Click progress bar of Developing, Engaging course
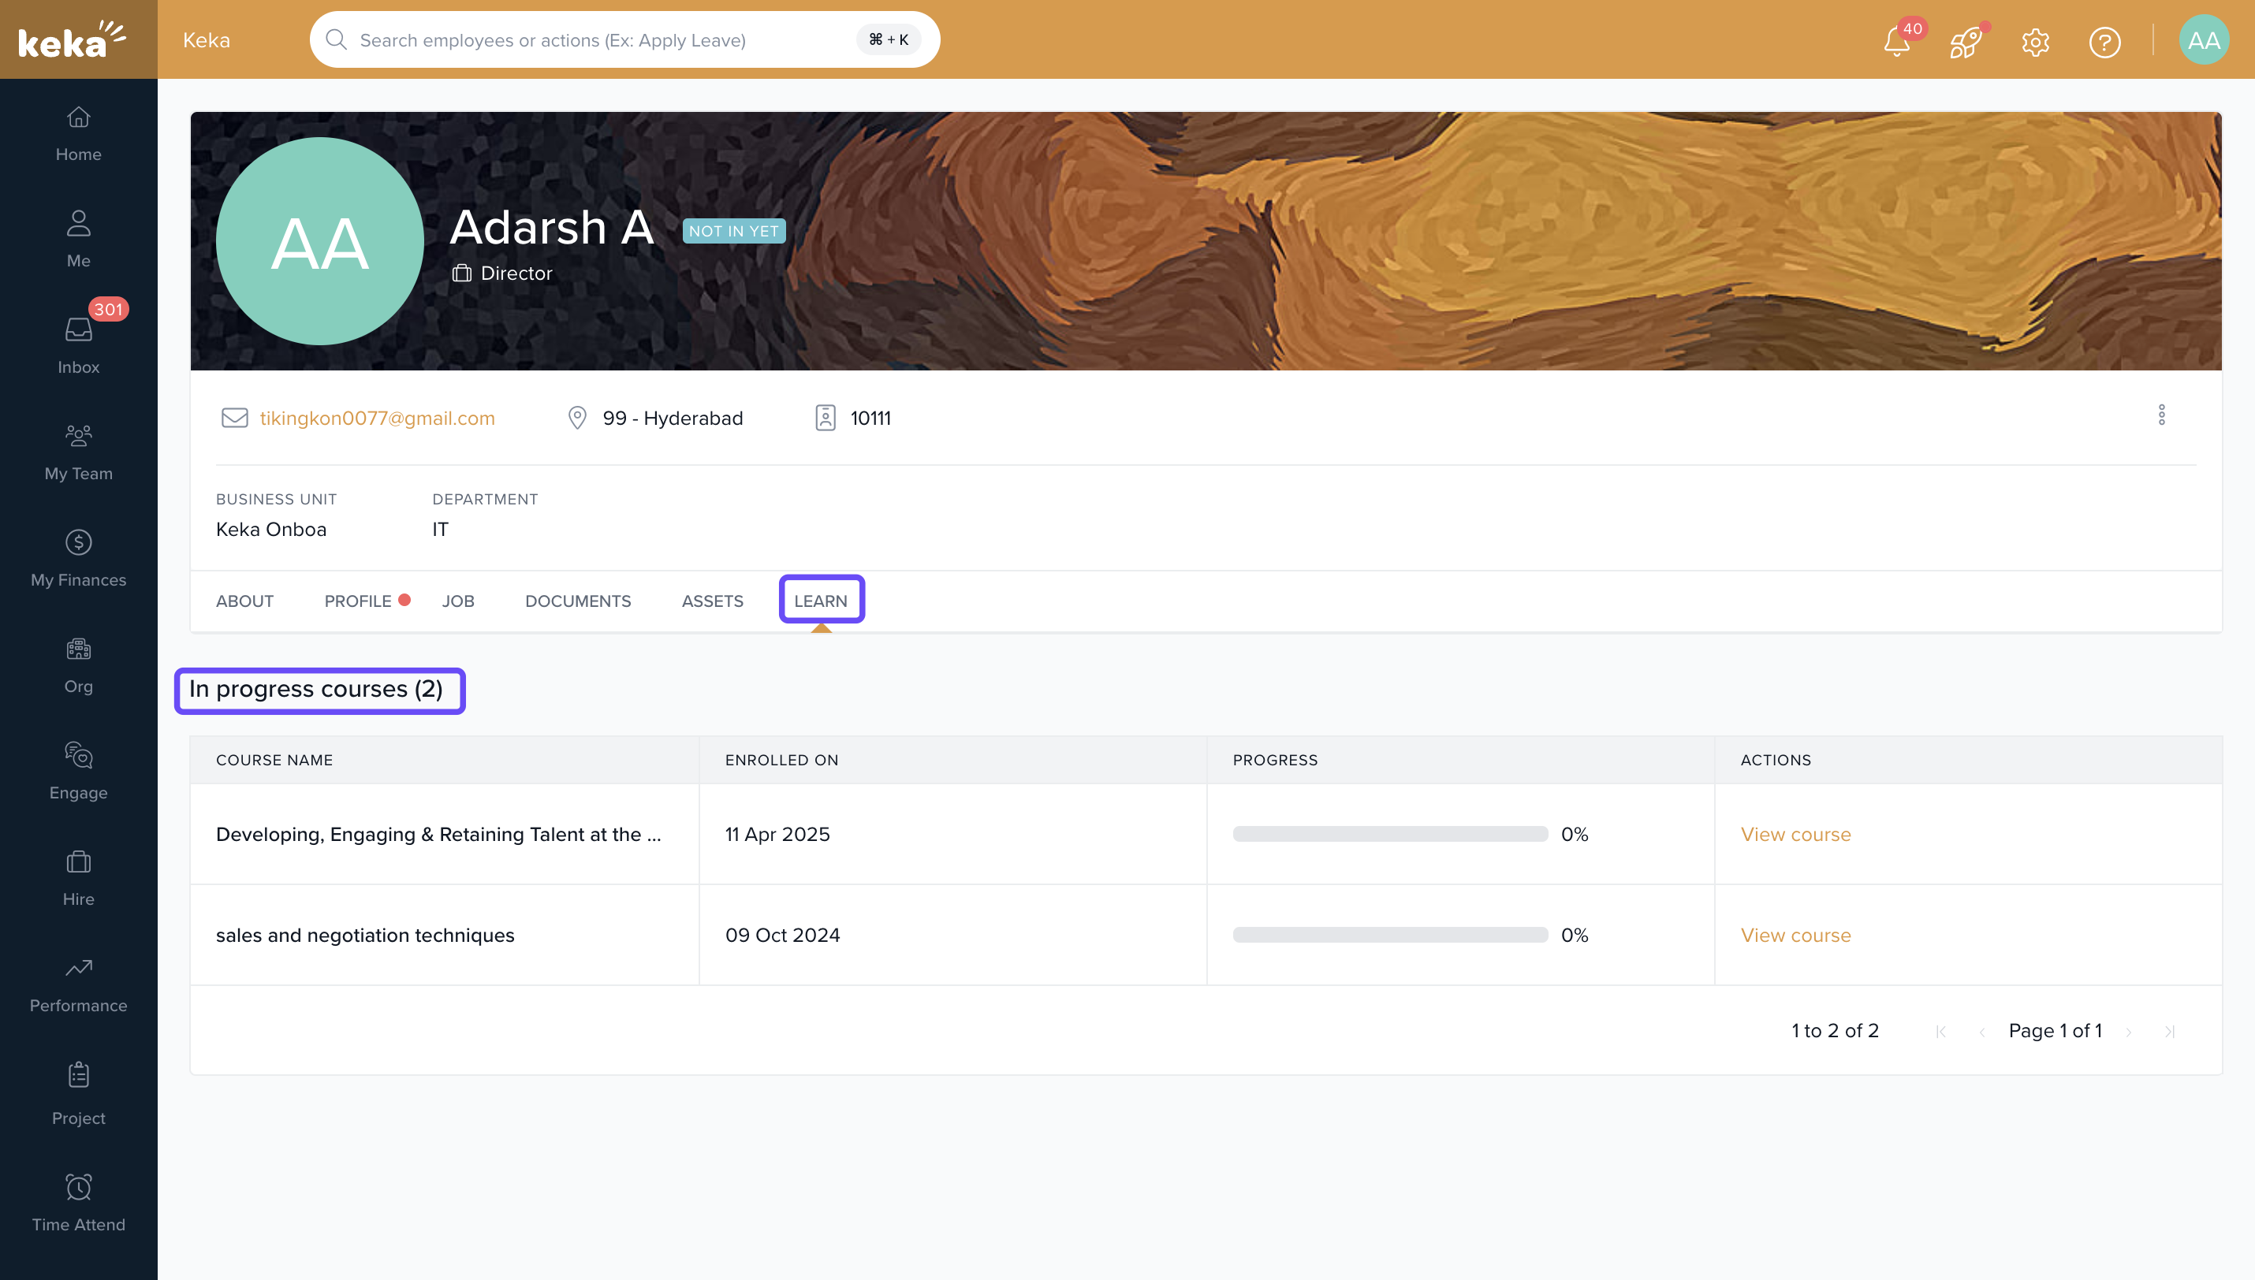Screen dimensions: 2255x1280 click(x=1389, y=833)
